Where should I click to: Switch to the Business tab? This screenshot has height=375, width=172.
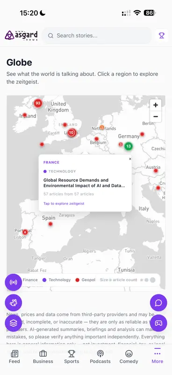(43, 357)
